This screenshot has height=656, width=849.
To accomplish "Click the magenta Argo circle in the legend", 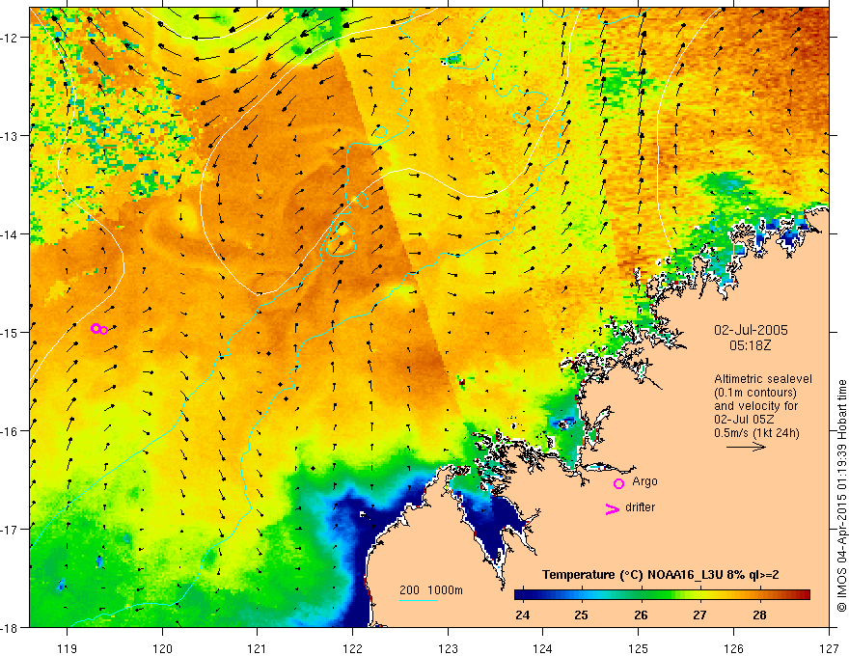I will click(x=618, y=483).
